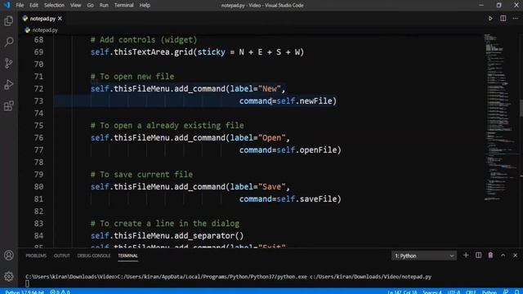Screen dimensions: 523x294
Task: Select the notepad.py editor tab
Action: click(42, 19)
